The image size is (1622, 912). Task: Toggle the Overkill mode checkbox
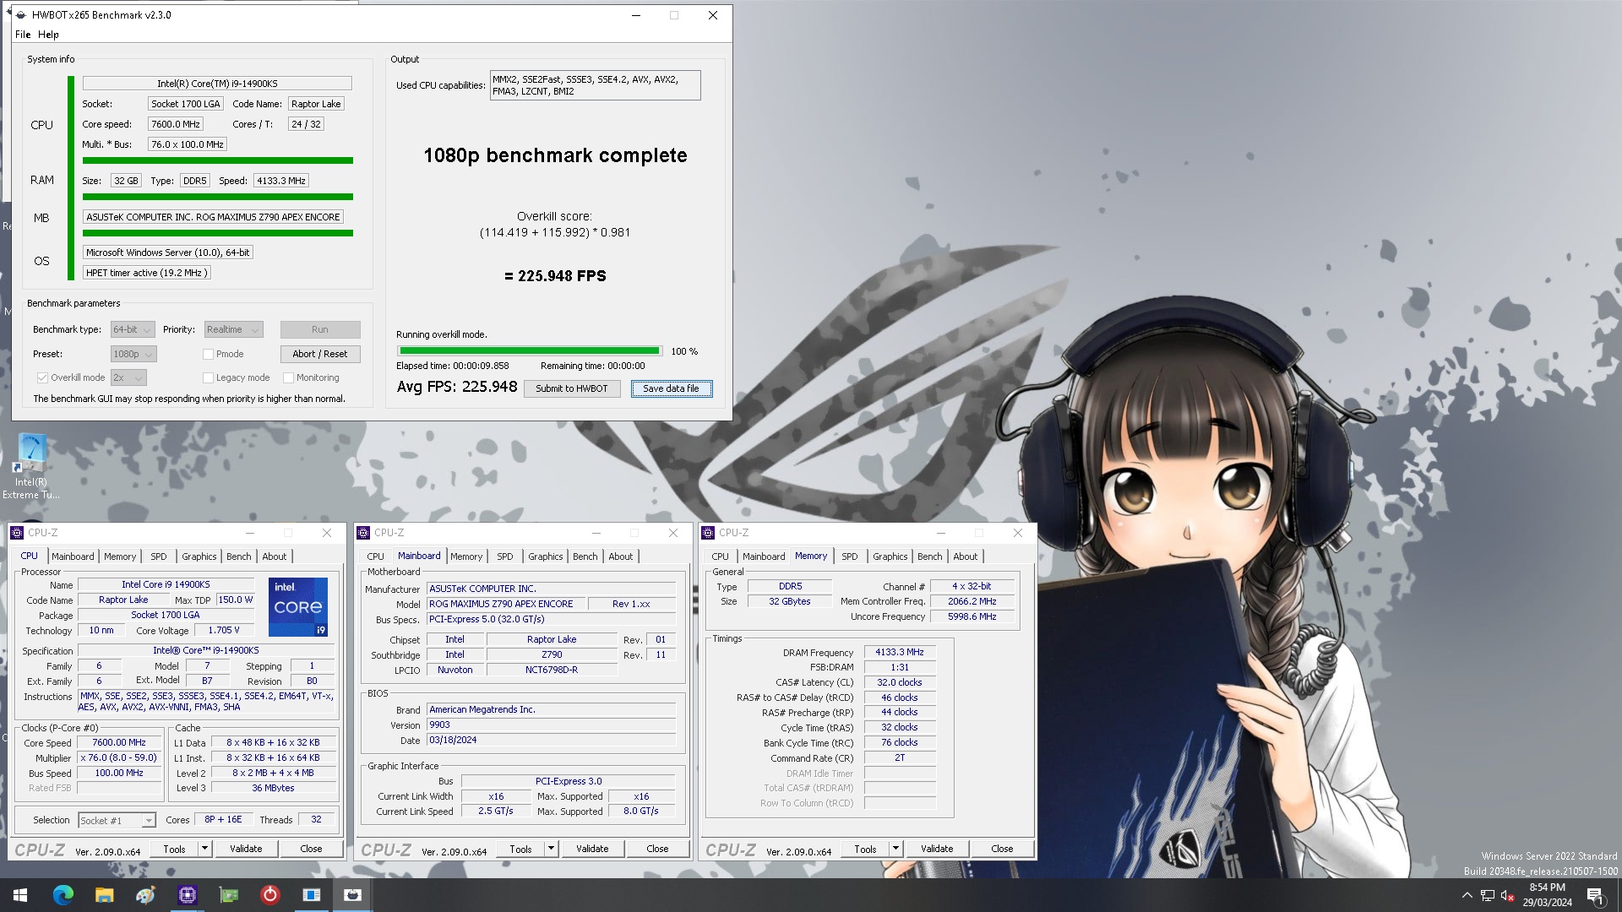point(42,377)
